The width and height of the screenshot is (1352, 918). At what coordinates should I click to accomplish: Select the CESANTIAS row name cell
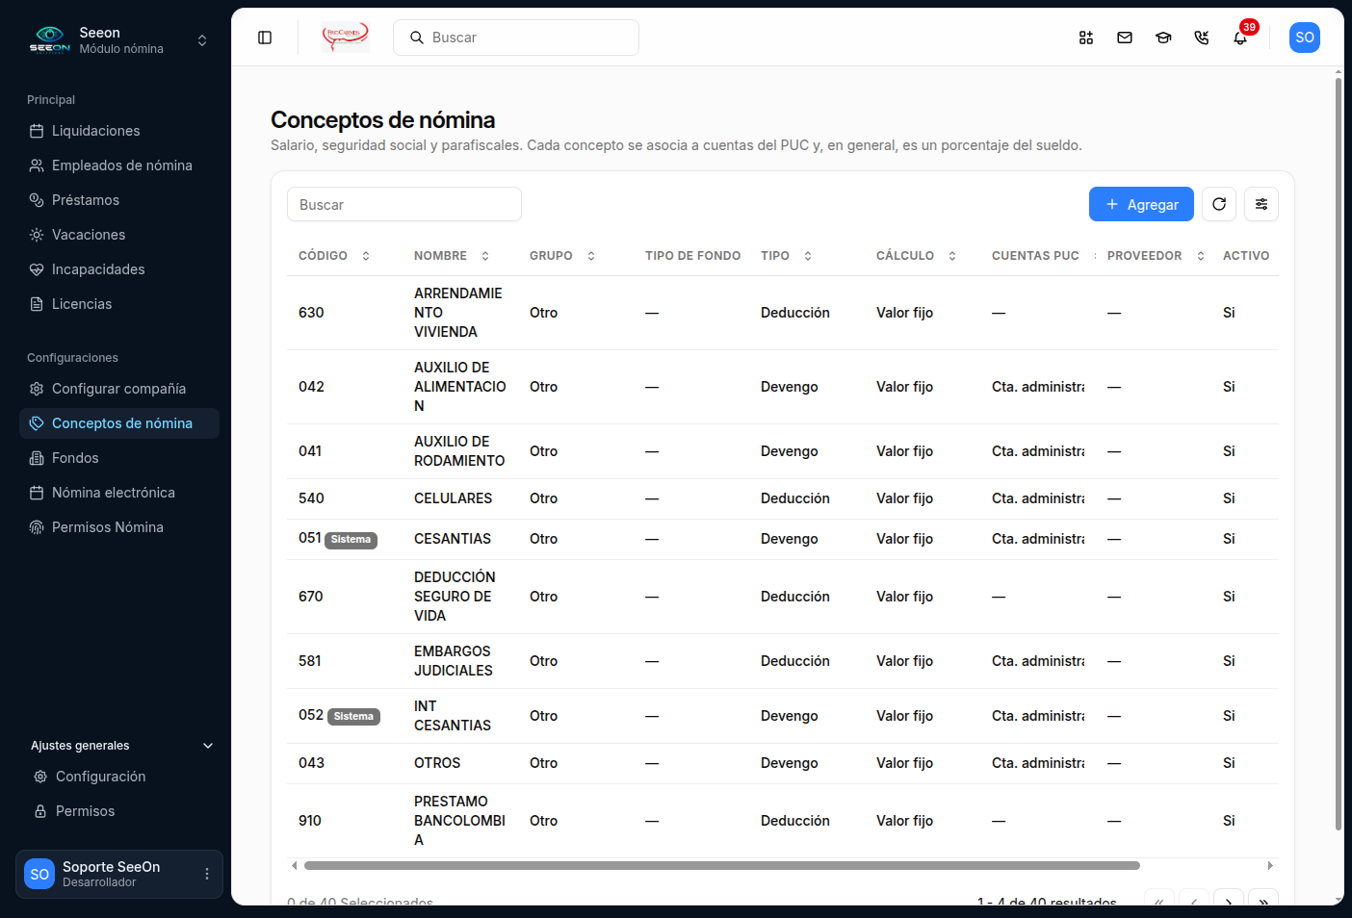[x=453, y=539]
